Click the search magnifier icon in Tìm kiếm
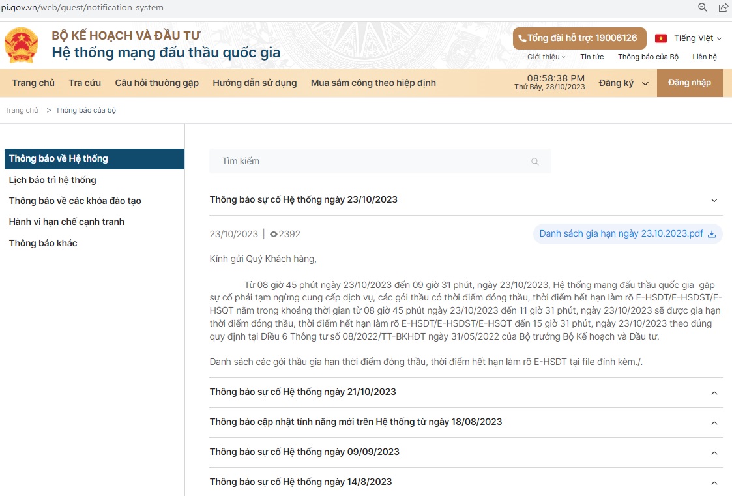The image size is (732, 496). pyautogui.click(x=535, y=162)
